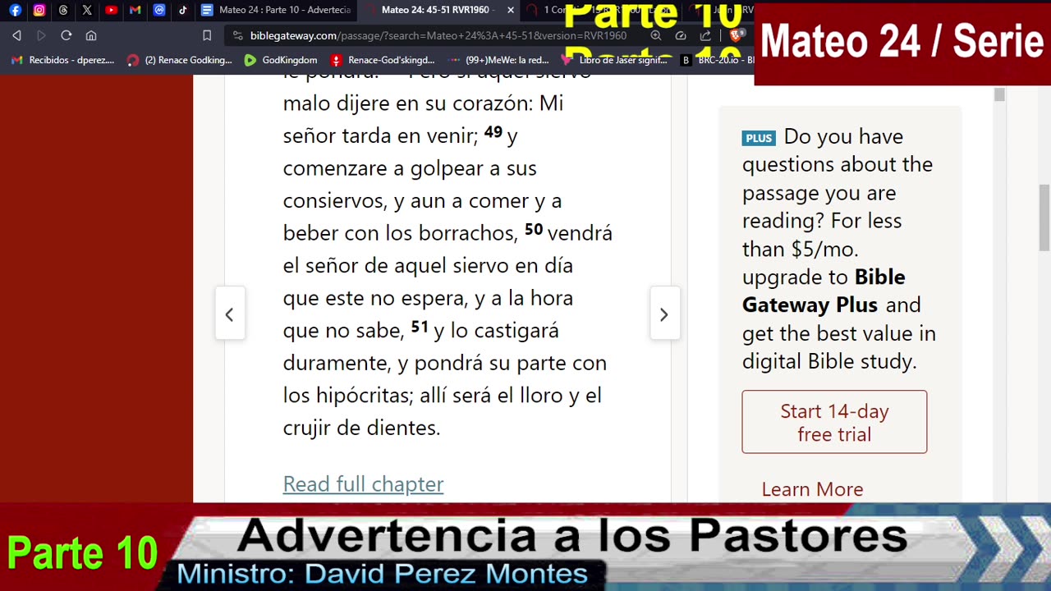Reload the current page
This screenshot has height=591, width=1051.
click(67, 35)
